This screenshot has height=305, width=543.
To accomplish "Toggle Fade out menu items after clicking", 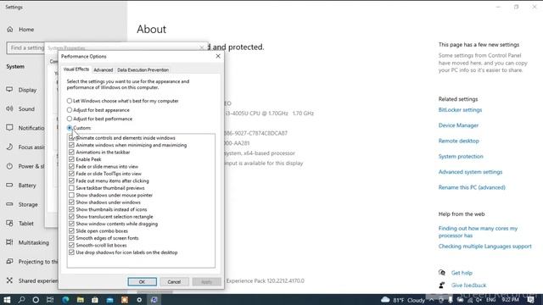I will point(71,180).
